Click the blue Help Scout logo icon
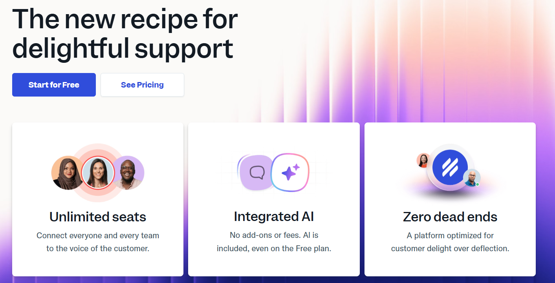555x283 pixels. 450,167
